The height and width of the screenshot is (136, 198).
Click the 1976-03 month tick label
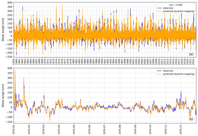(x=44, y=129)
